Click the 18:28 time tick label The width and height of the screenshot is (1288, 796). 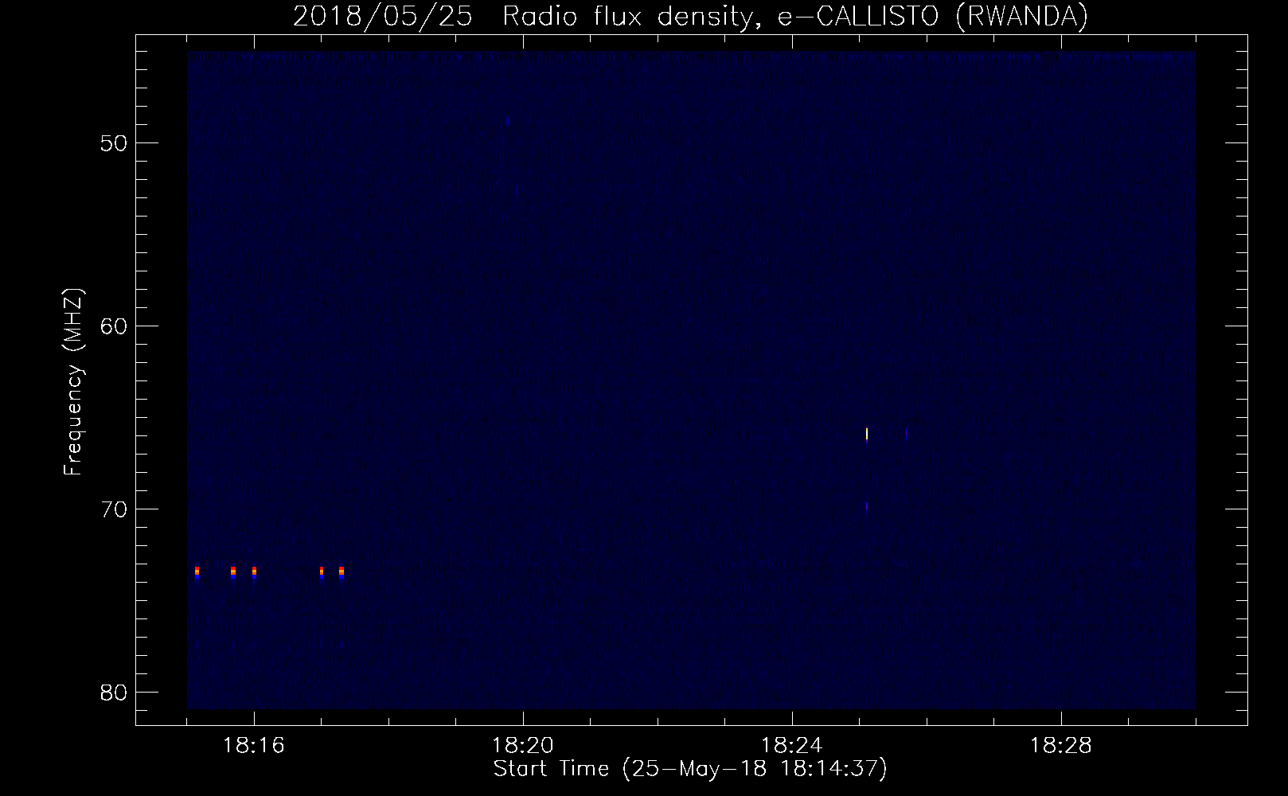[x=1061, y=746]
